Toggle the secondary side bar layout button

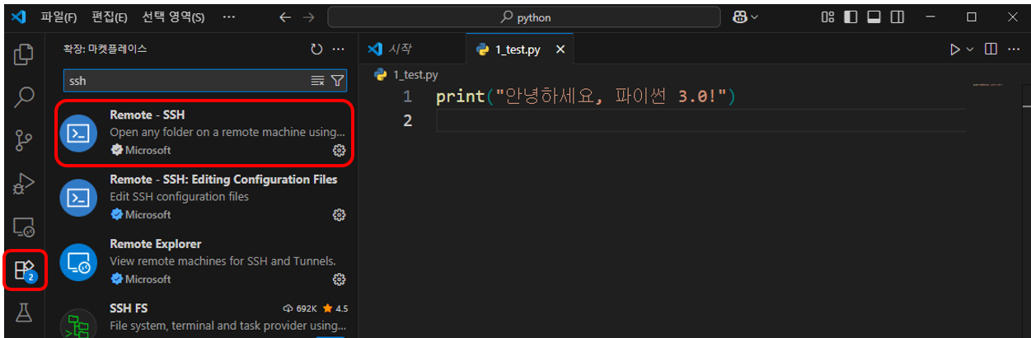pos(897,17)
